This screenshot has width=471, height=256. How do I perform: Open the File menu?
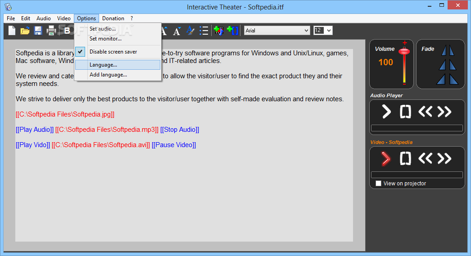coord(11,18)
